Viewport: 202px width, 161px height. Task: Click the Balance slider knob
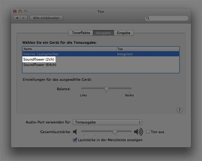107,89
